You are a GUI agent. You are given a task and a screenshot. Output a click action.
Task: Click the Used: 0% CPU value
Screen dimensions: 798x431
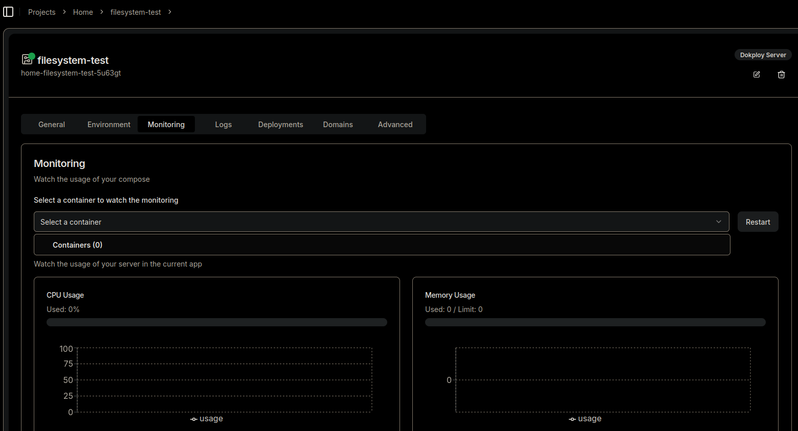[63, 309]
